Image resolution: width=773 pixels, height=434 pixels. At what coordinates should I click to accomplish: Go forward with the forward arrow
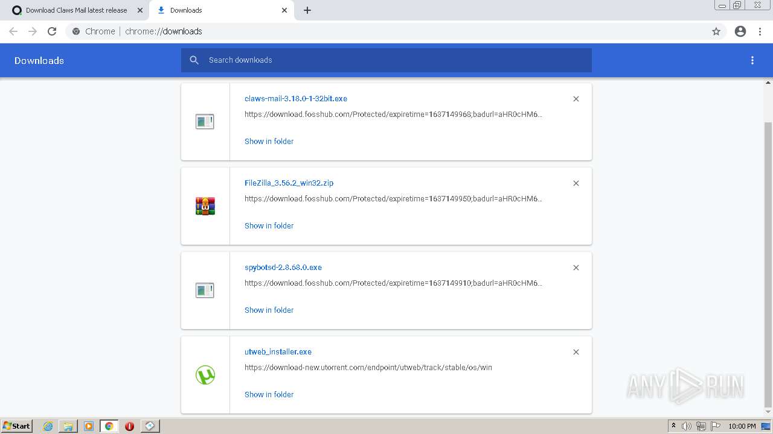click(x=33, y=31)
